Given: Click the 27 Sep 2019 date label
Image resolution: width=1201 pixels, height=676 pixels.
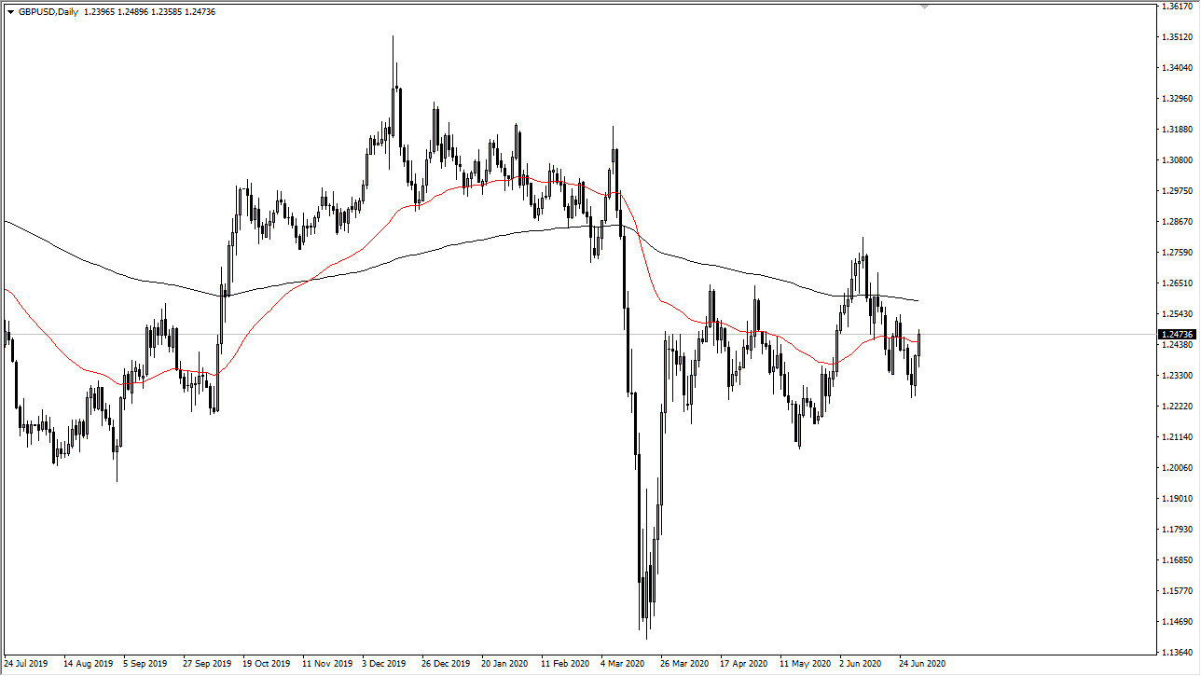Looking at the screenshot, I should point(206,665).
